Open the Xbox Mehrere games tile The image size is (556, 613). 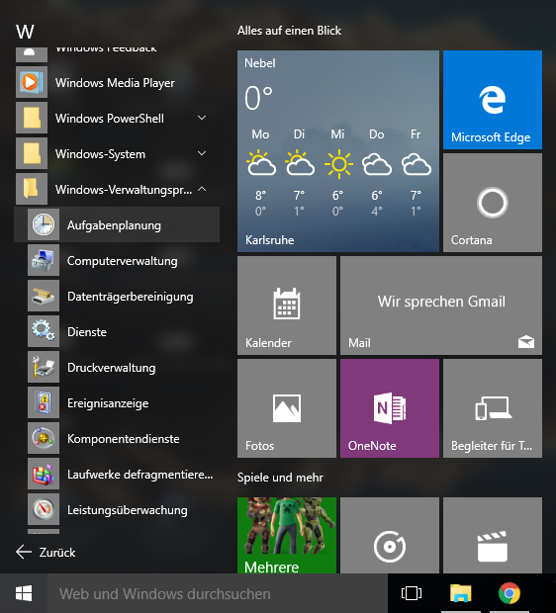(287, 535)
